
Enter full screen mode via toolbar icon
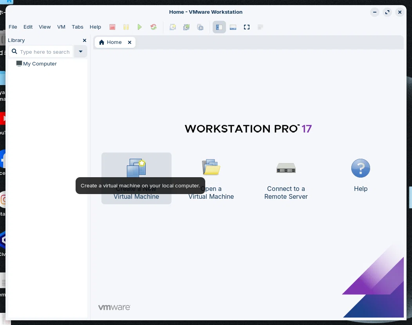point(247,27)
